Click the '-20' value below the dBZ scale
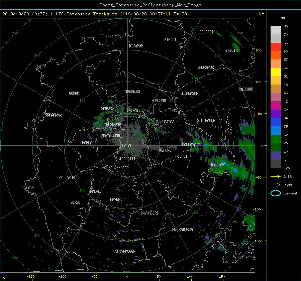Viewport: 301px width, 281px height. (287, 168)
